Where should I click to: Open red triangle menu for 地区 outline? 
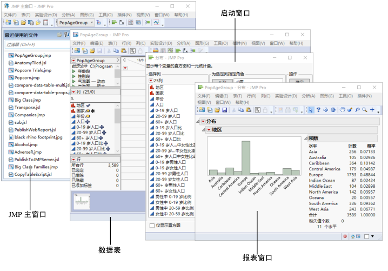[x=209, y=130]
